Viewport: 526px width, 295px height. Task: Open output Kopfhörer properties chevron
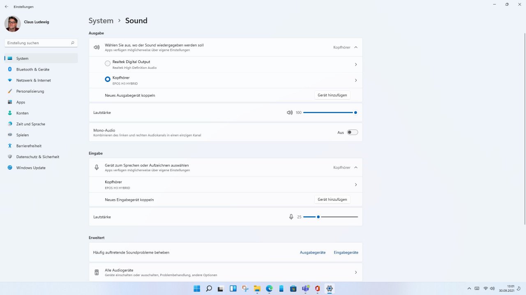(356, 80)
